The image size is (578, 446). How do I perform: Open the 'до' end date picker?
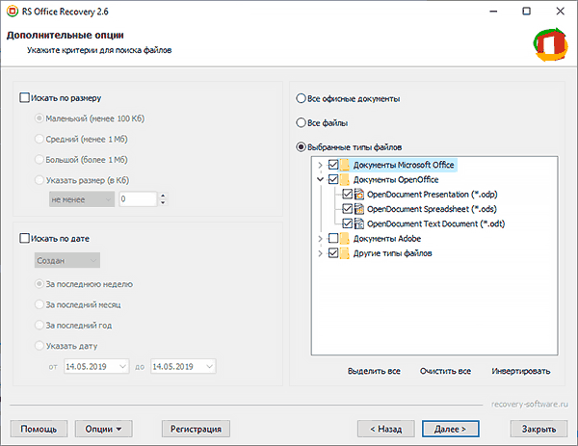[183, 366]
